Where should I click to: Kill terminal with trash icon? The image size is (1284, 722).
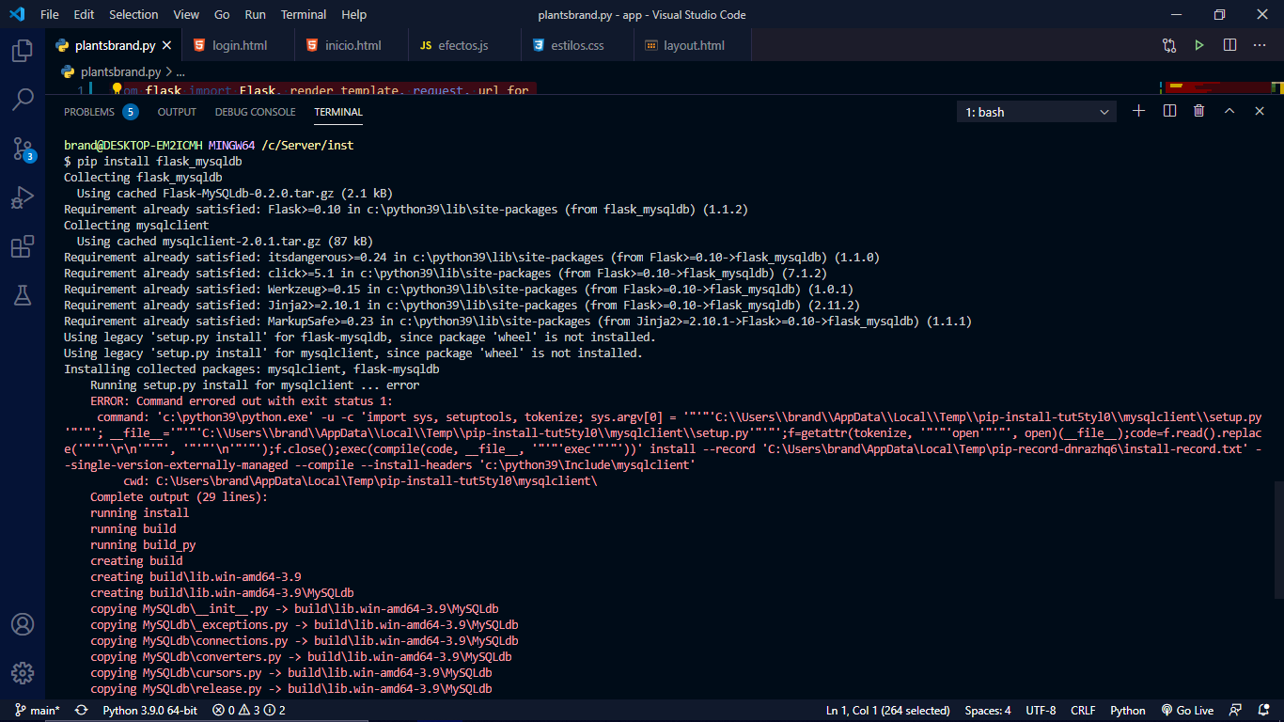coord(1199,111)
